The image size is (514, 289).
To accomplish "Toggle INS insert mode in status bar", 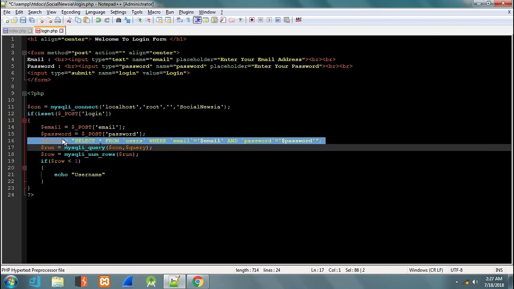I will [x=499, y=270].
